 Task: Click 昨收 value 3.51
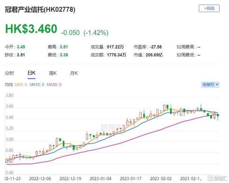click(21, 55)
